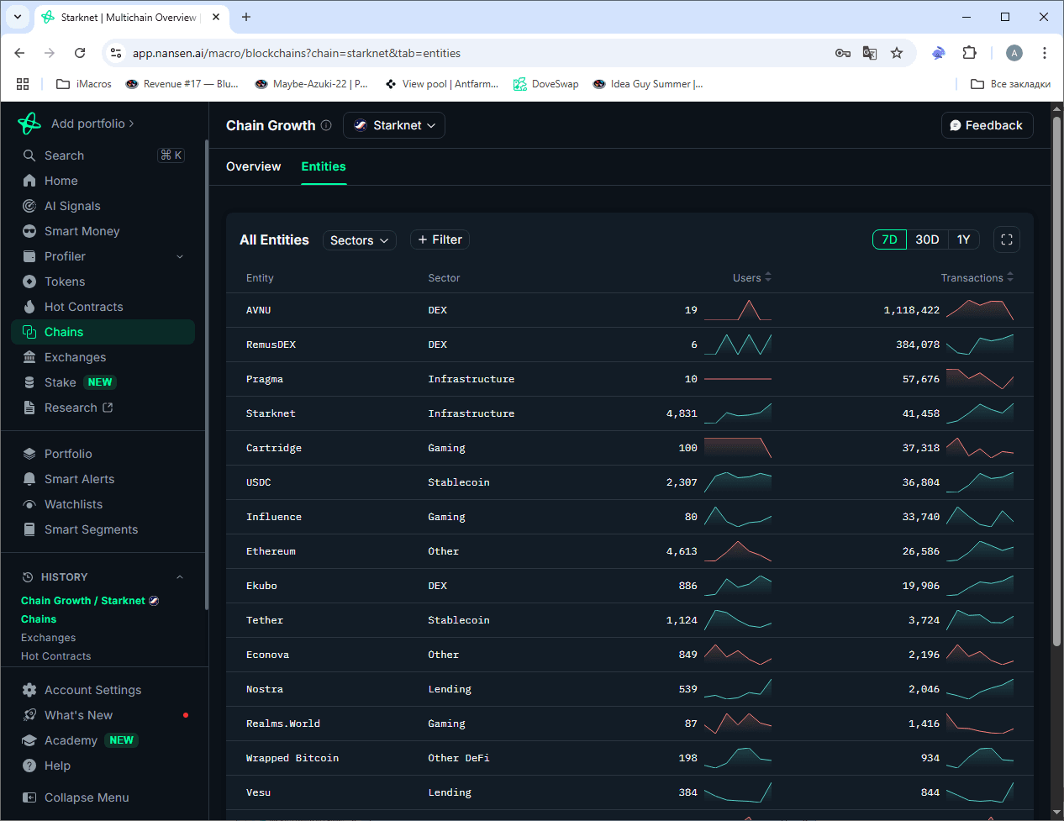Bookmark this page with star icon

coord(897,53)
